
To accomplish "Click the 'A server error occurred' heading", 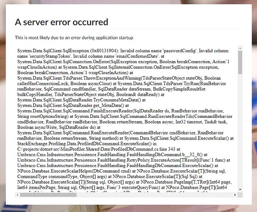I will pos(61,22).
